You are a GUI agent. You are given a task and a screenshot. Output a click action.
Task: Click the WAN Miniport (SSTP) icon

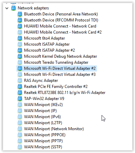point(20,147)
